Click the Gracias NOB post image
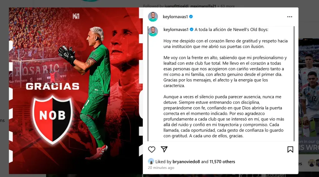The image size is (319, 177). tap(76, 91)
